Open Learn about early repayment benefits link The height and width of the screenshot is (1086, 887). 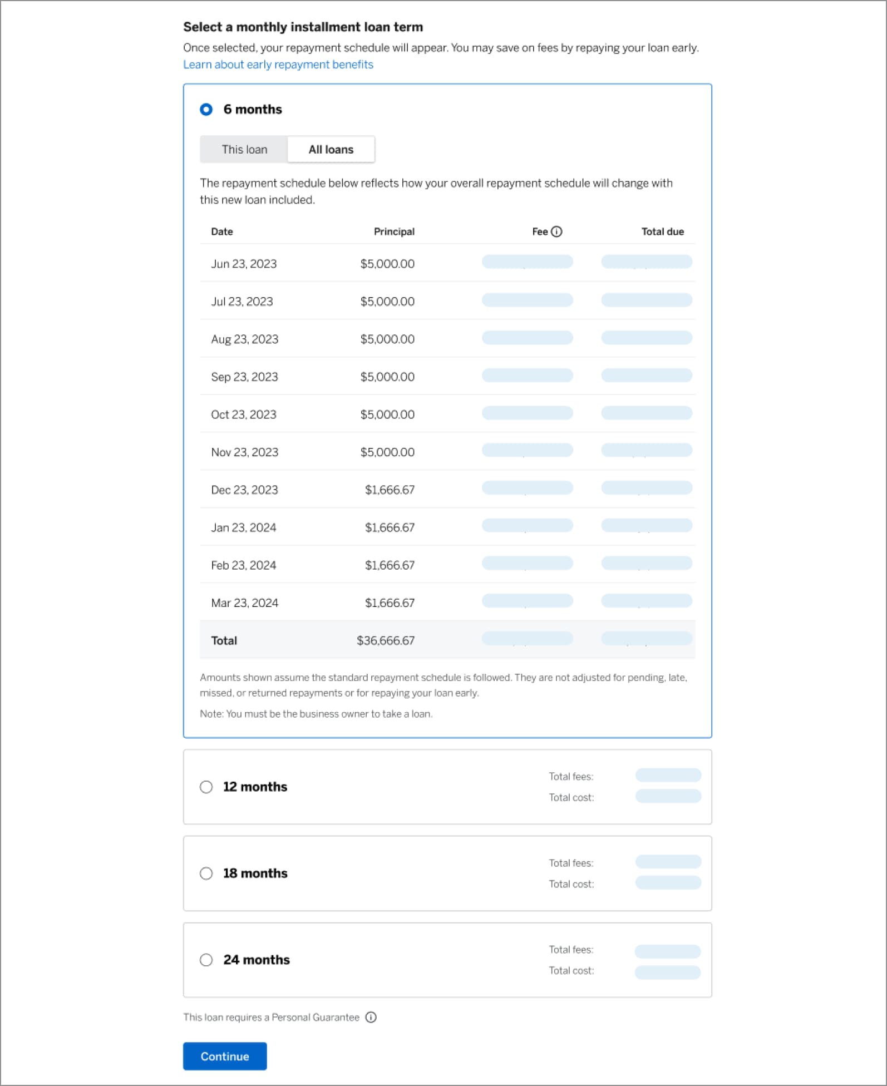click(x=278, y=65)
